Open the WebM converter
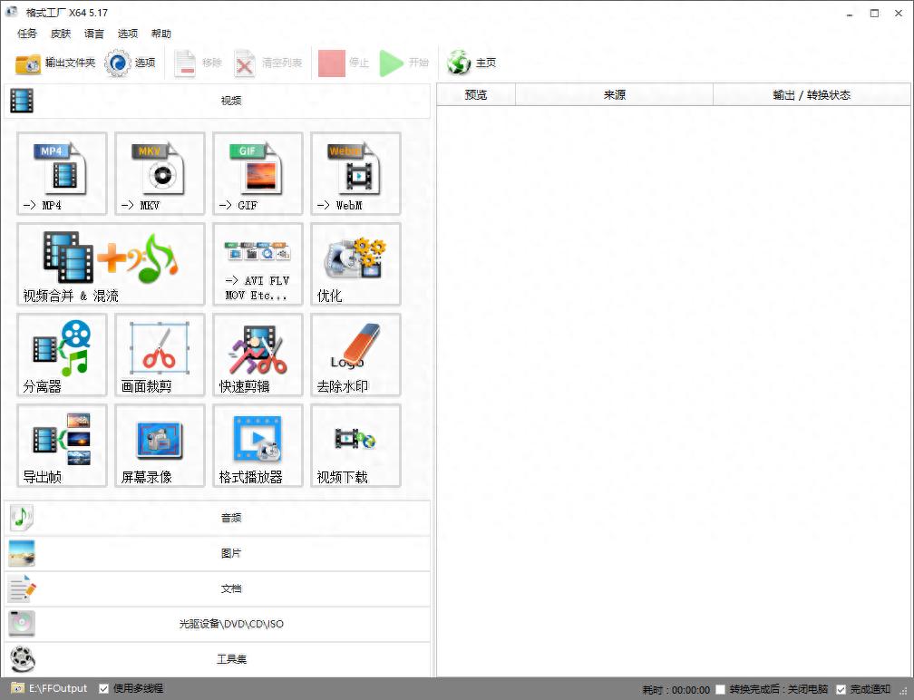The height and width of the screenshot is (700, 914). click(355, 174)
